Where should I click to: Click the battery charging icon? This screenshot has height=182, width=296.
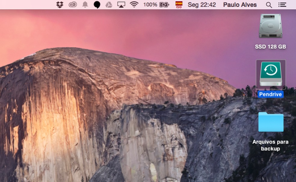pyautogui.click(x=164, y=5)
